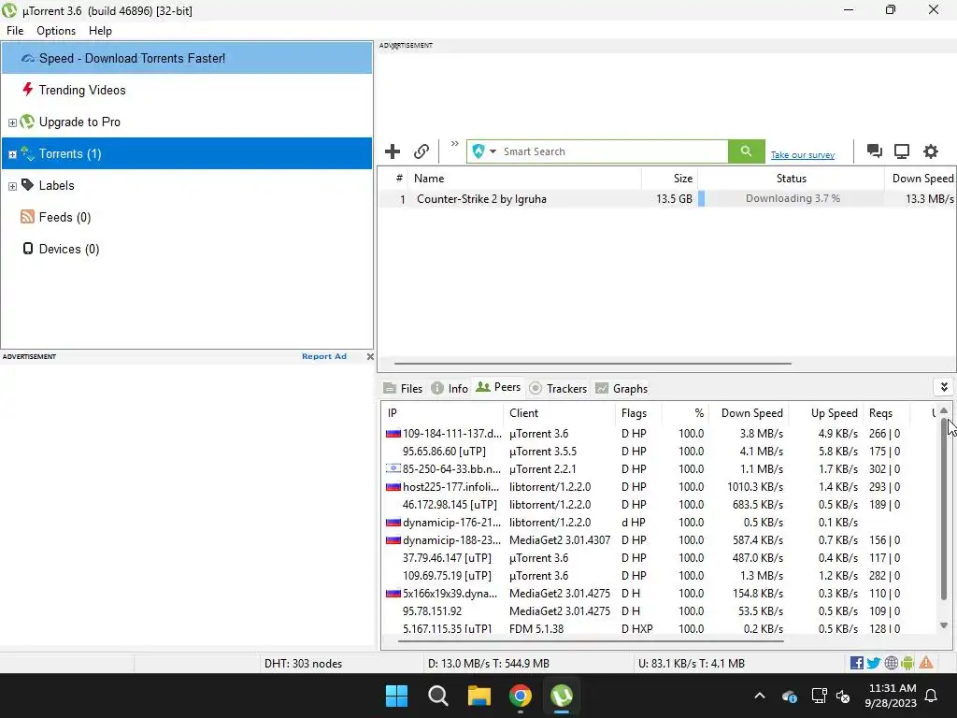
Task: Click the Feeds RSS icon
Action: coord(27,216)
